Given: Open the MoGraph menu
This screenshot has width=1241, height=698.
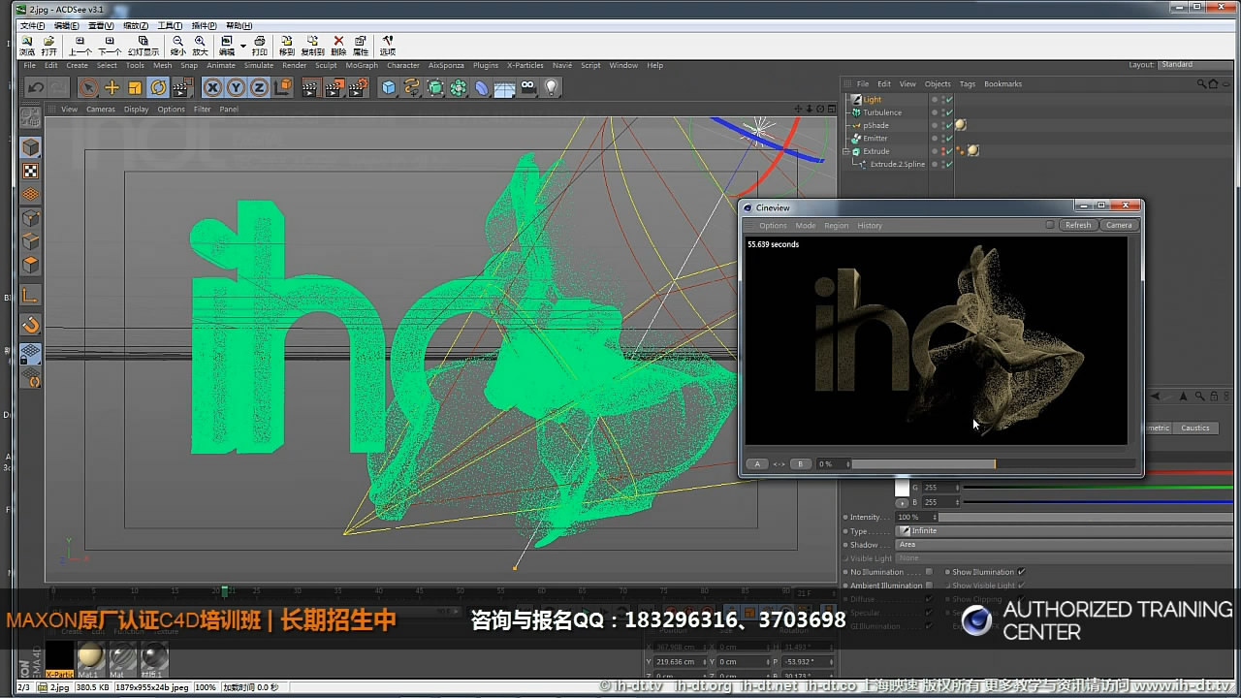Looking at the screenshot, I should (x=361, y=65).
